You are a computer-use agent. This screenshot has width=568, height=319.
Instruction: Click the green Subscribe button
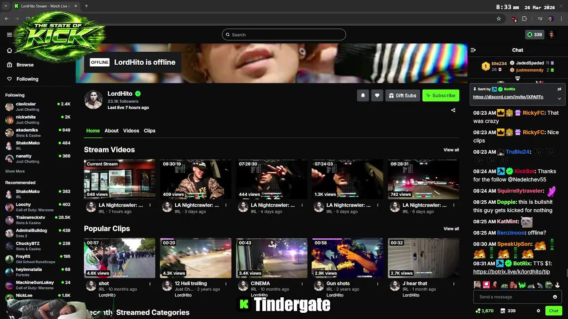click(x=441, y=95)
